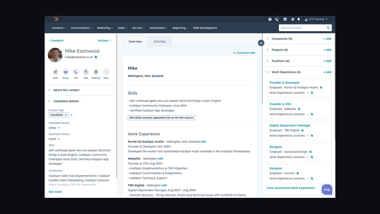Open Mike Eastwood's profile photo
Viewport: 380px width, 214px height.
pos(55,55)
